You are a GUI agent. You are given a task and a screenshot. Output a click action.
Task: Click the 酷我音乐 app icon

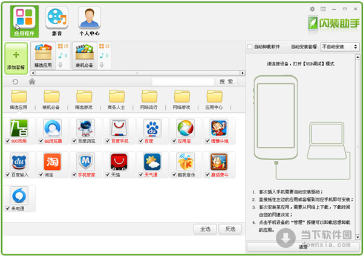point(186,161)
